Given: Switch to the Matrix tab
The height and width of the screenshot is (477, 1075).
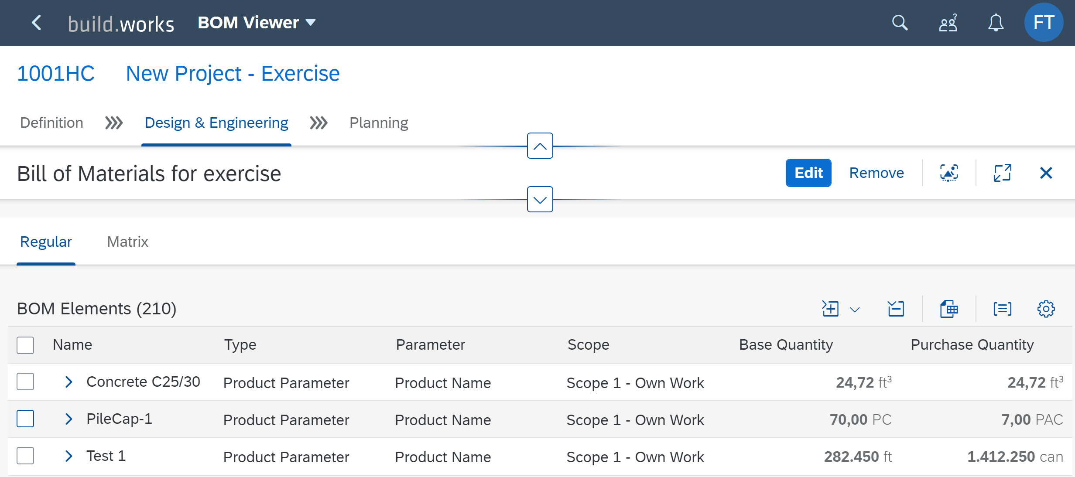Looking at the screenshot, I should [x=127, y=242].
